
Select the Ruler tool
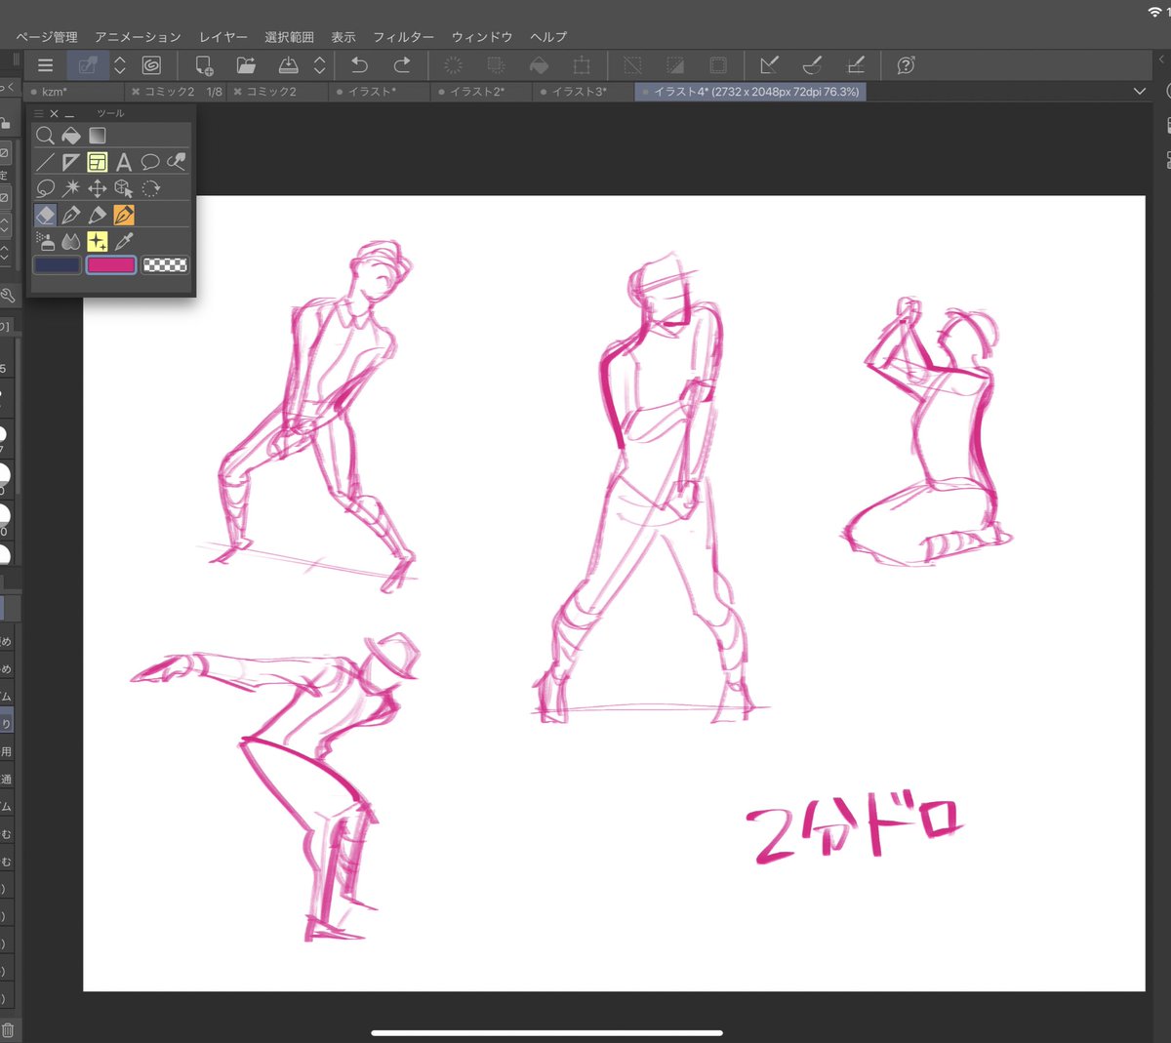tap(71, 162)
